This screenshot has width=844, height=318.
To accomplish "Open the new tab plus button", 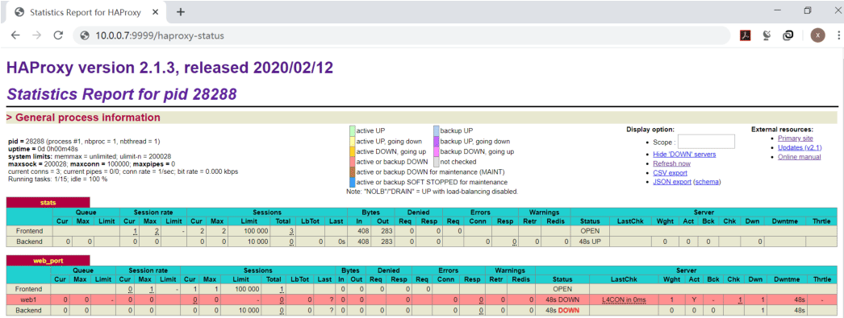I will pyautogui.click(x=181, y=12).
